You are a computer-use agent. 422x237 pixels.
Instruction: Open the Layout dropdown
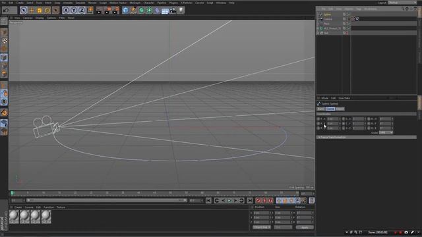(402, 3)
